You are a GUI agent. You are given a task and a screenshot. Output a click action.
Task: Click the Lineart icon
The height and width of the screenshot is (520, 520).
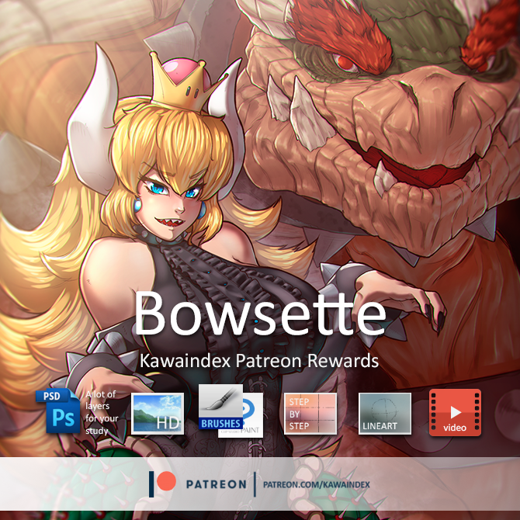pyautogui.click(x=385, y=414)
